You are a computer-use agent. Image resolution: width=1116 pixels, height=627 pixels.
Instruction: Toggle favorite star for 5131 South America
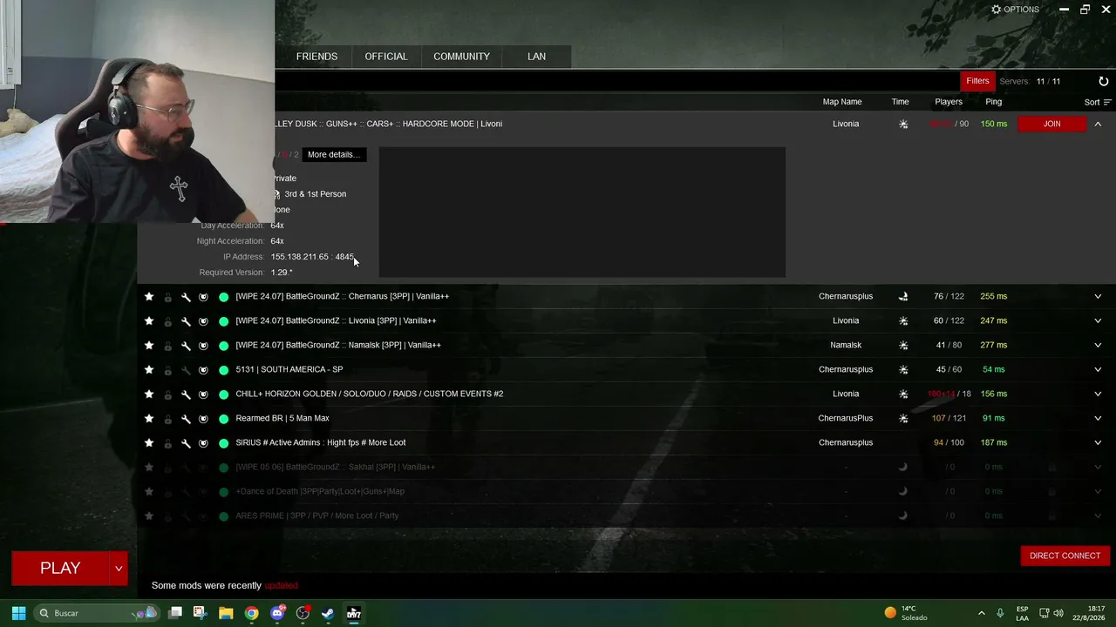(149, 369)
